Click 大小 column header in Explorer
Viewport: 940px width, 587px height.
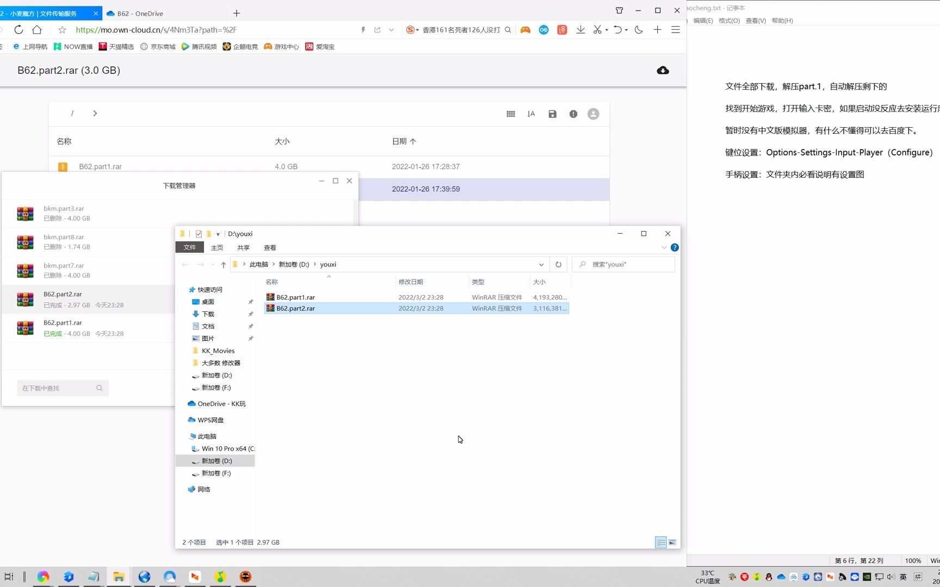pos(549,282)
